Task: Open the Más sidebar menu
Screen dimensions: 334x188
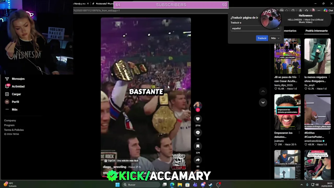Action: [11, 109]
